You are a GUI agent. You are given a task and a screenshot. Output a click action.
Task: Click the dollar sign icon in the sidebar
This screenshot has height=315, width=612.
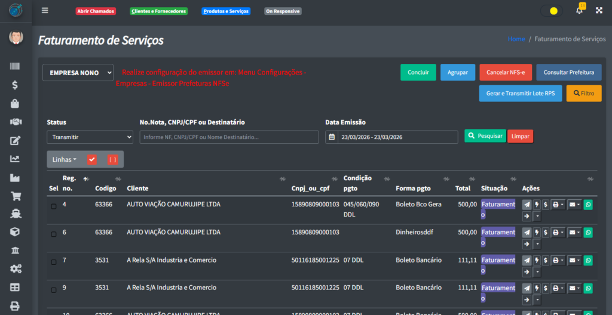point(16,85)
